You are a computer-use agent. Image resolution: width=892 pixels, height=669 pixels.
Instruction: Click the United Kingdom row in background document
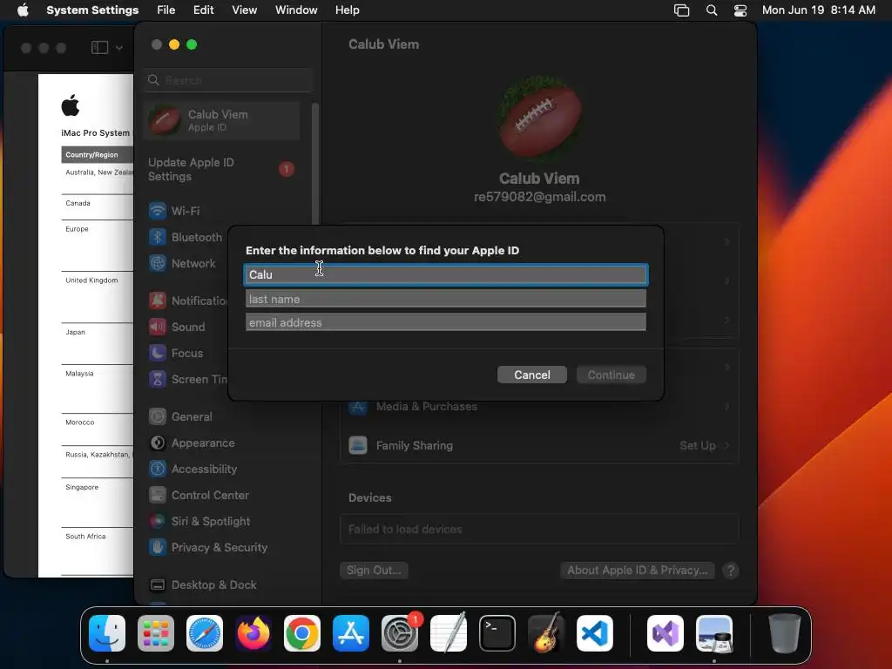(x=91, y=280)
